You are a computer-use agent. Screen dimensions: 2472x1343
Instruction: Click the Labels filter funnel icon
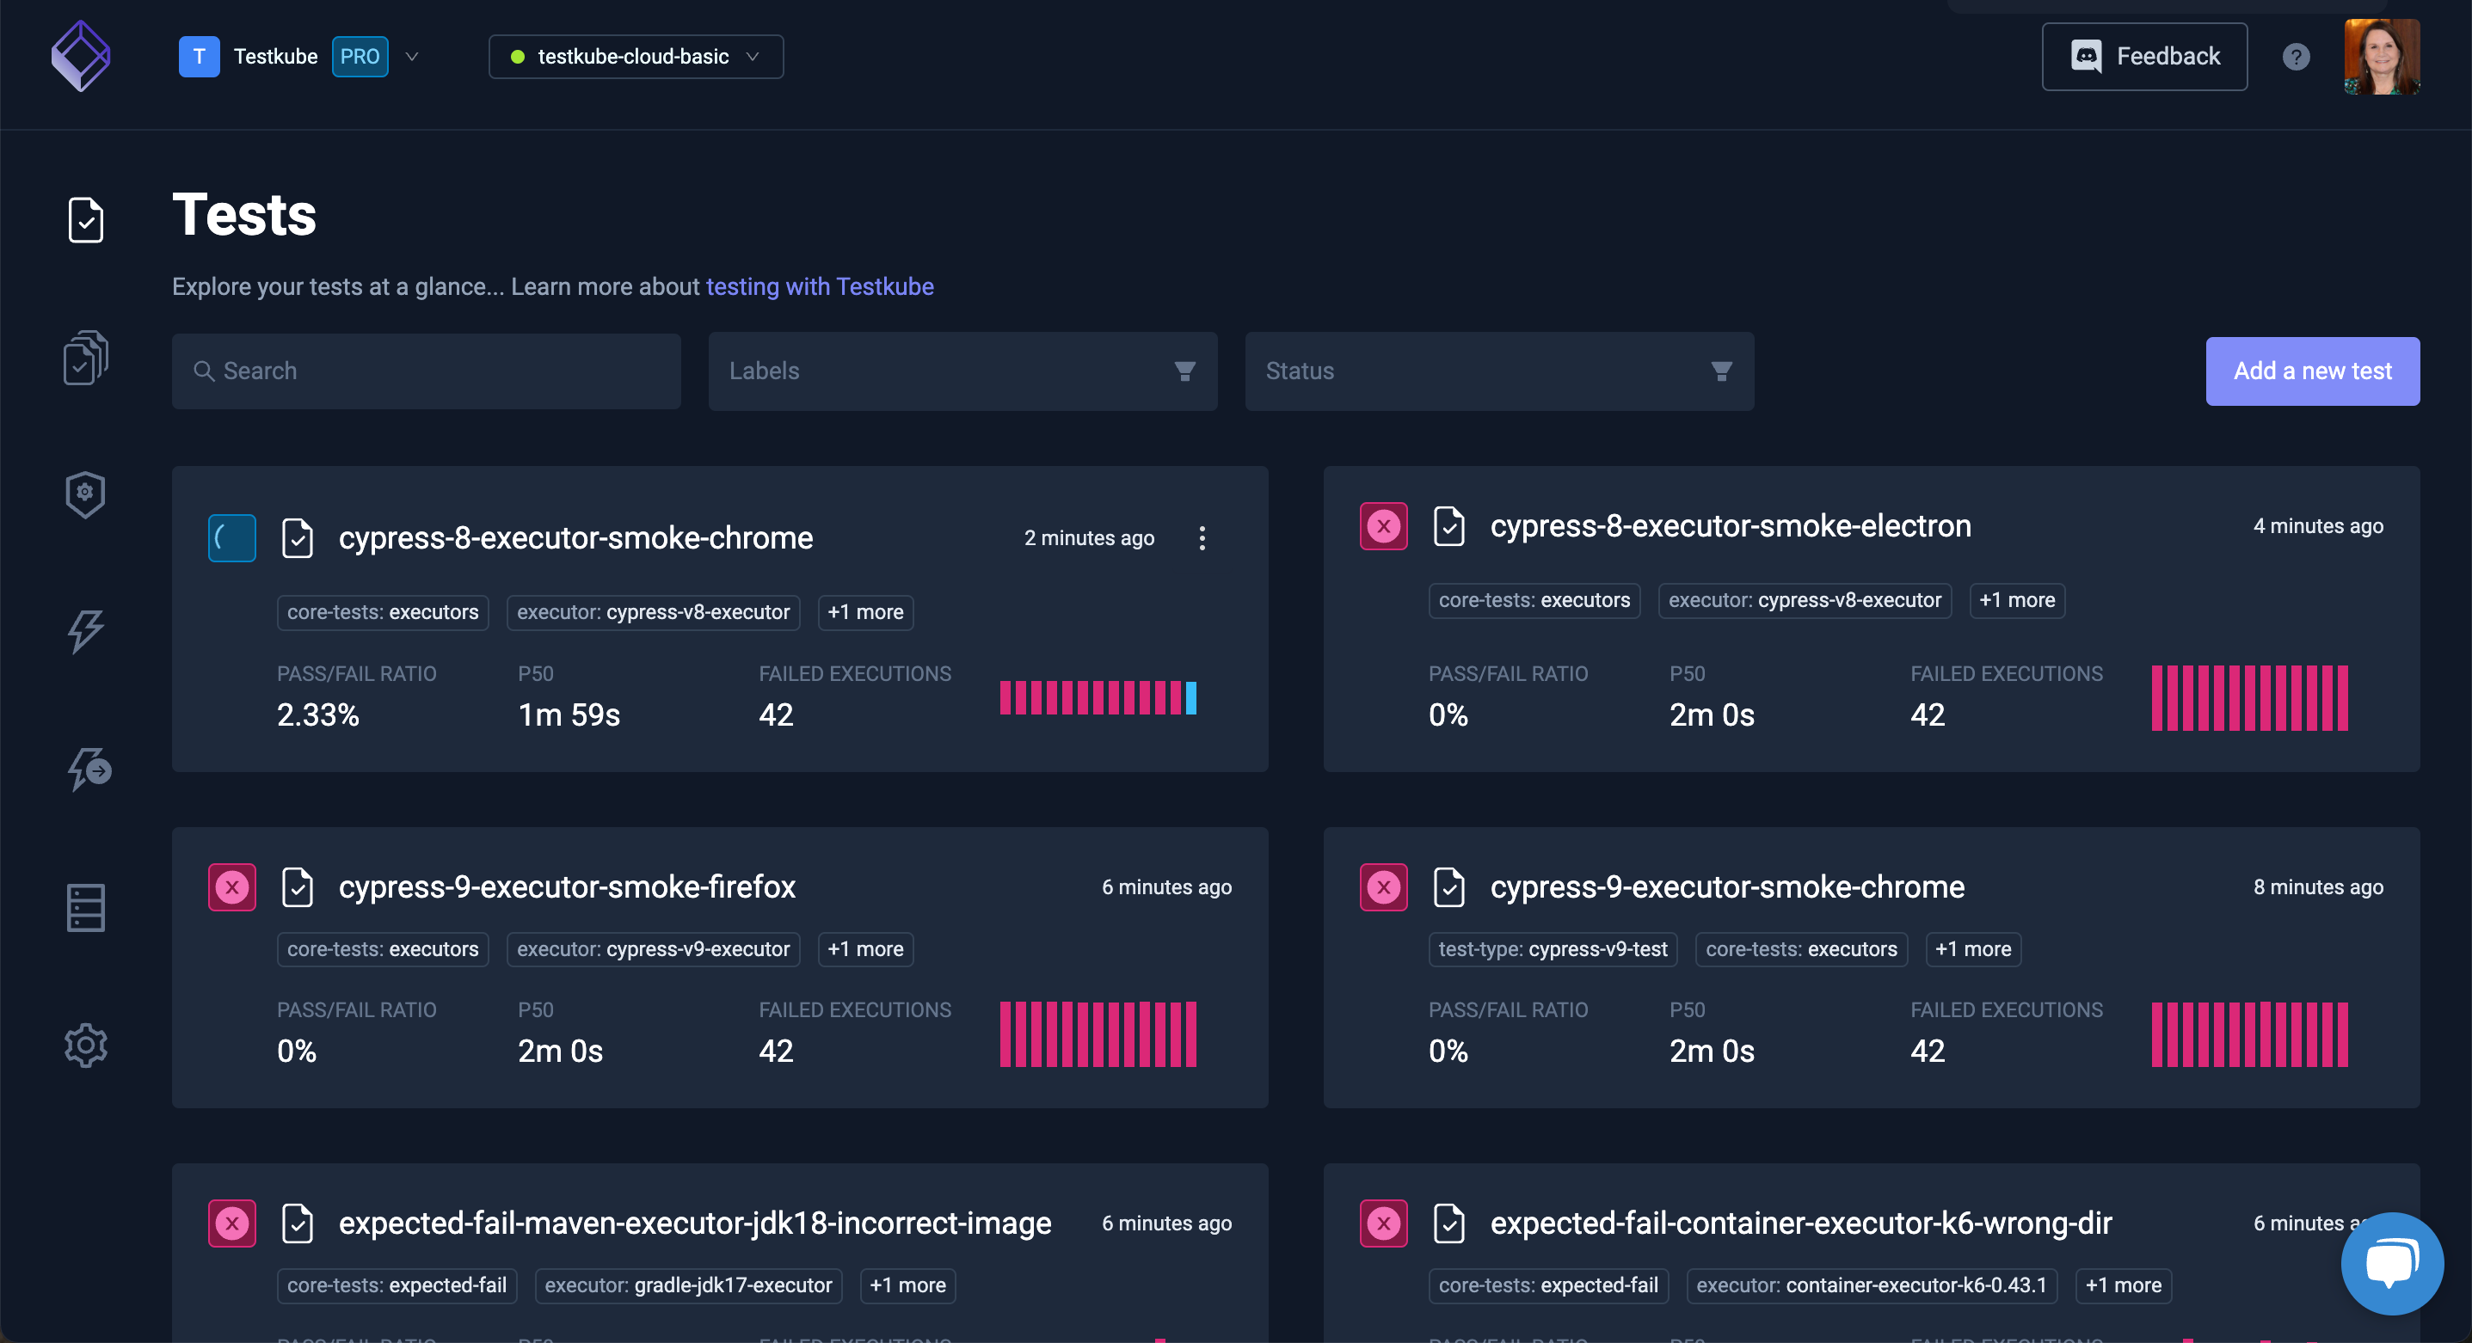click(x=1185, y=371)
